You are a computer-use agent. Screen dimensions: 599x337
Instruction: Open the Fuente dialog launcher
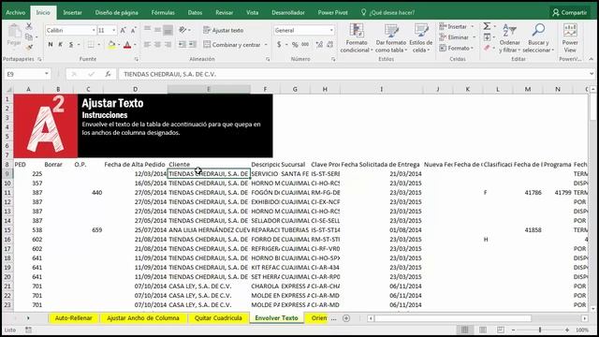click(137, 59)
